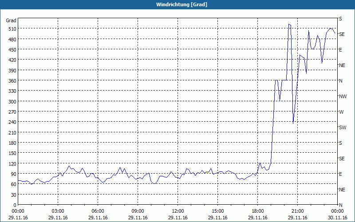Click the SW compass label on right axis
Viewport: 355px width, 222px height.
click(343, 127)
